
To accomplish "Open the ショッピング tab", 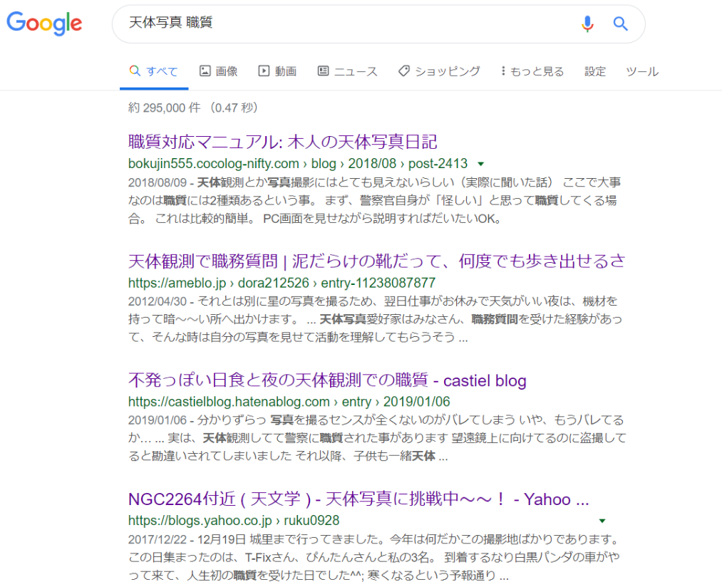I will (439, 71).
